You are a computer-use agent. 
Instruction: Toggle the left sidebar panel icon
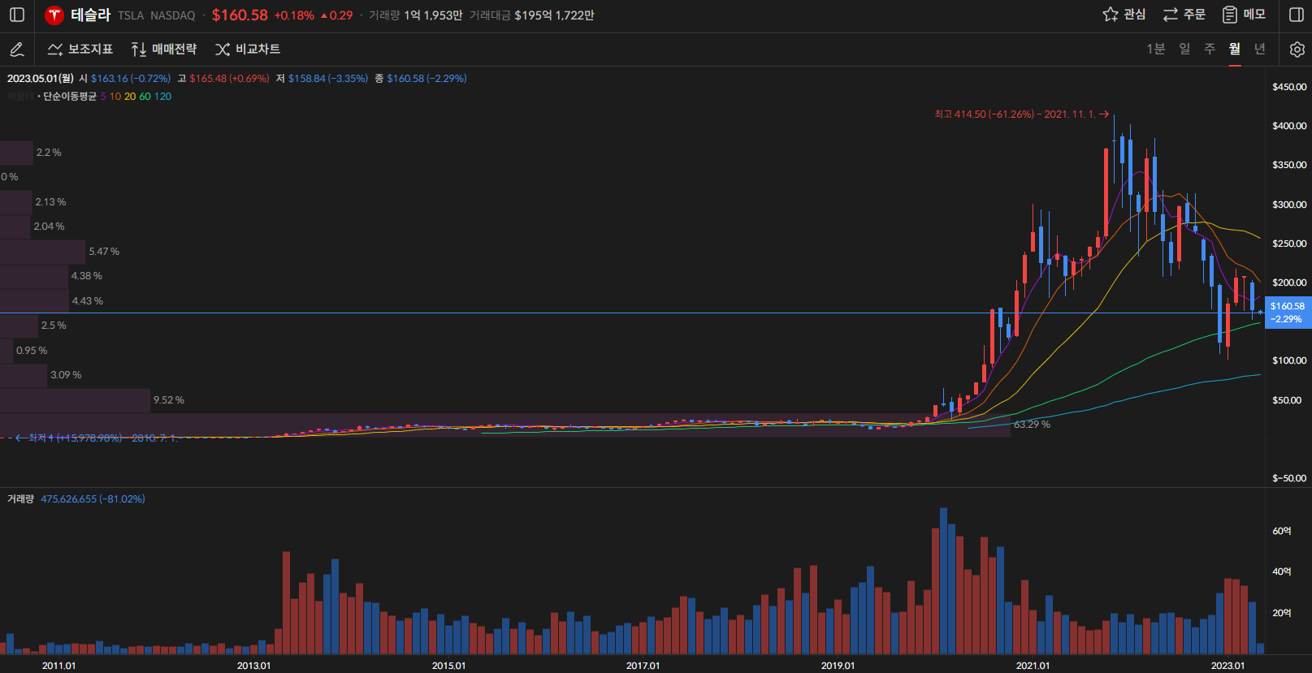tap(17, 15)
